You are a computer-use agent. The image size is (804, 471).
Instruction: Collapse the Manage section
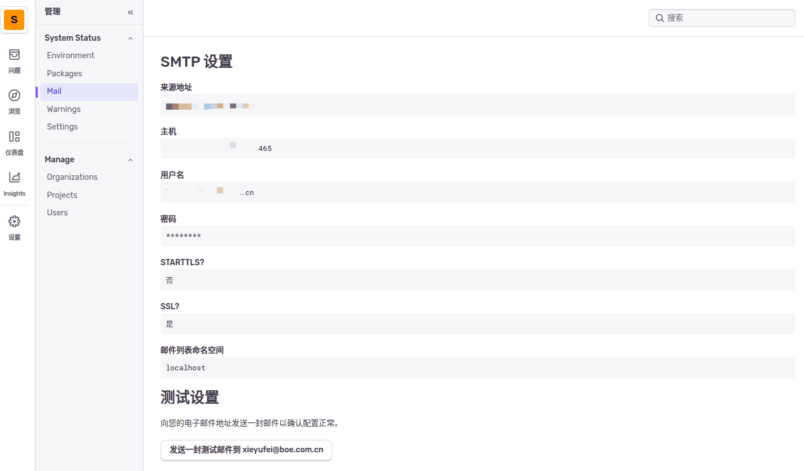[130, 159]
